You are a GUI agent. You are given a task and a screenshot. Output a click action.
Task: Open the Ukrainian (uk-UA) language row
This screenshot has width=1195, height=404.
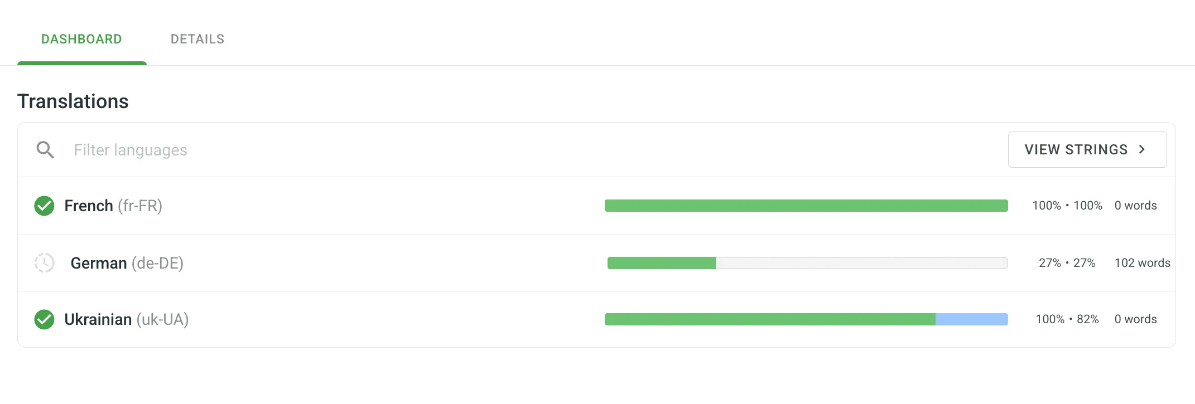click(x=126, y=320)
